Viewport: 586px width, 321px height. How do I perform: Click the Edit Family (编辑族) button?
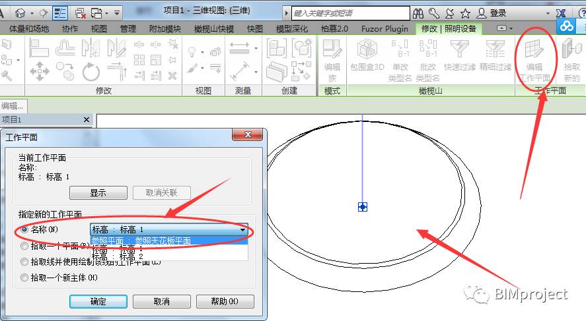coord(332,61)
